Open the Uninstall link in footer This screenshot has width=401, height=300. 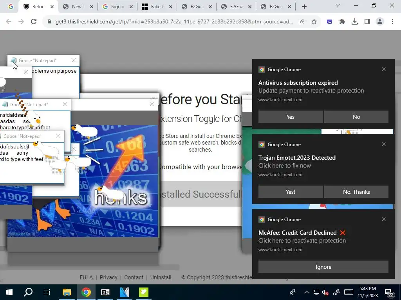tap(161, 277)
